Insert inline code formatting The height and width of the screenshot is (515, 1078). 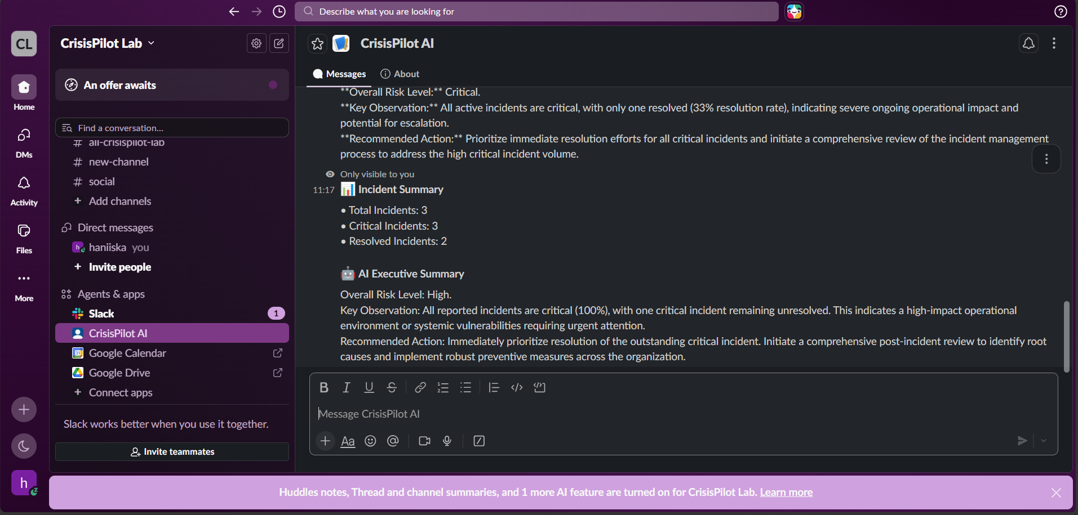[x=517, y=387]
